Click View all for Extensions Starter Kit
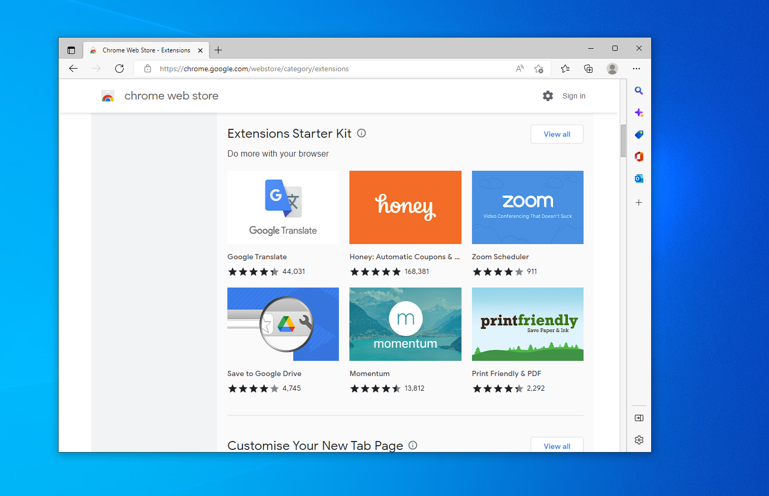The height and width of the screenshot is (496, 769). point(557,134)
